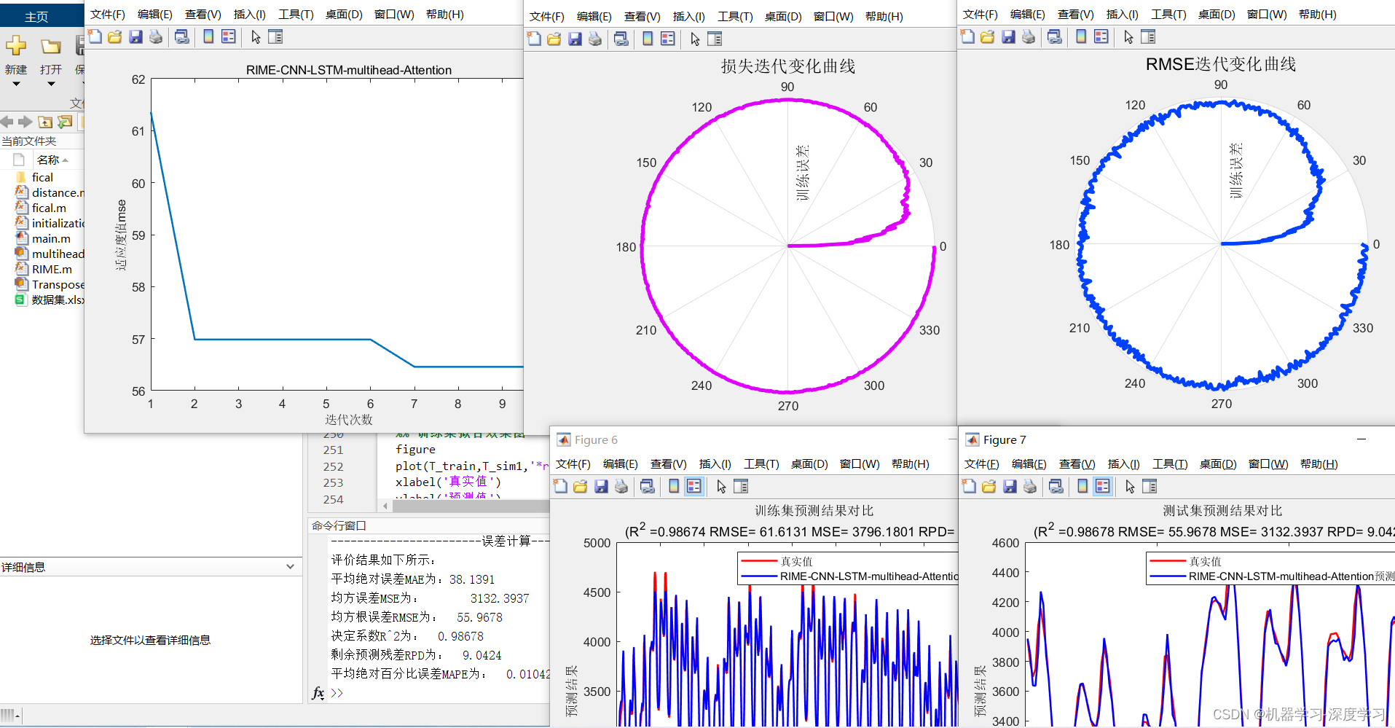Enable the Edit Plot arrow tool in Figure 6

click(721, 486)
